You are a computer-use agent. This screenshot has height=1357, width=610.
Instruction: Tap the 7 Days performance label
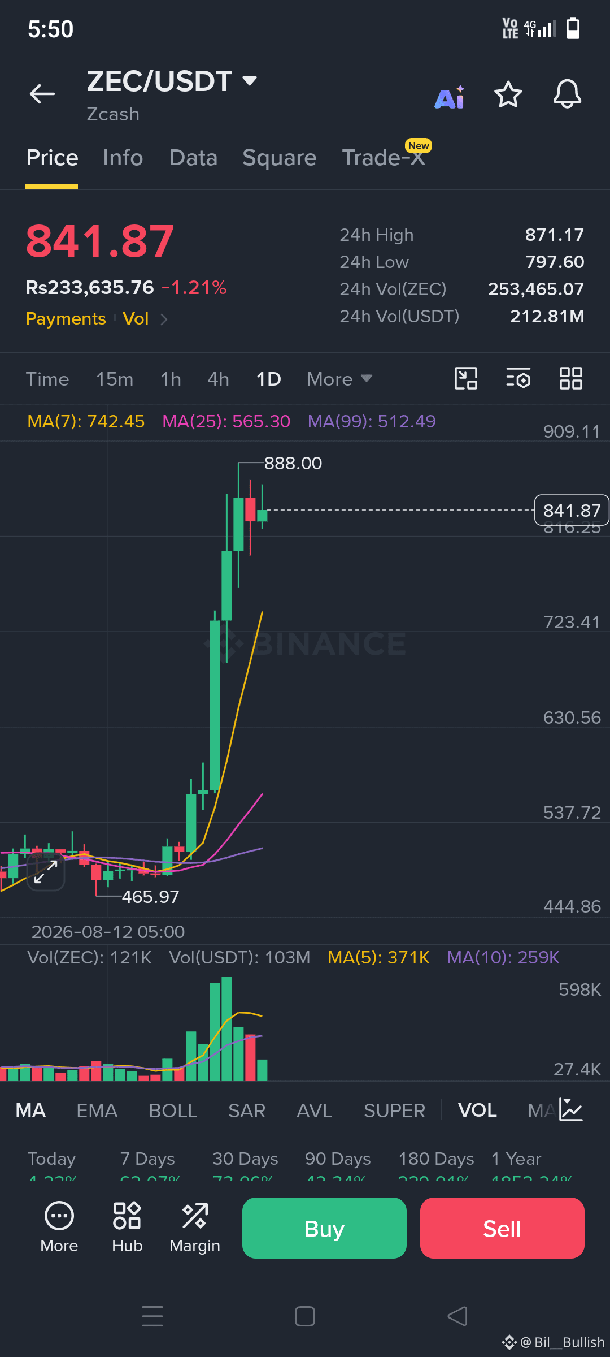coord(147,1159)
